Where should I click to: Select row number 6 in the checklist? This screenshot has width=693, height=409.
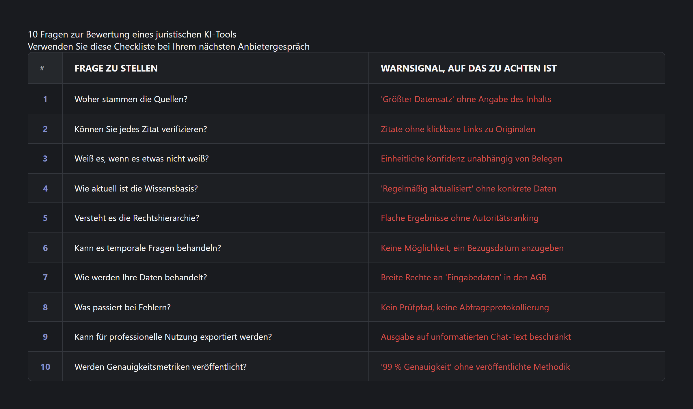pos(45,248)
